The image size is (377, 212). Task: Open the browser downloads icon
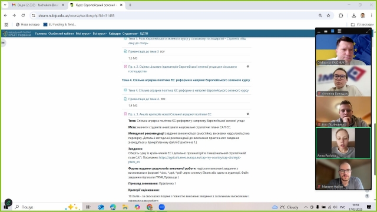click(x=353, y=16)
